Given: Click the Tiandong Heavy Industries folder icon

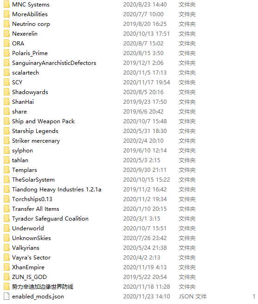Looking at the screenshot, I should tap(6, 189).
